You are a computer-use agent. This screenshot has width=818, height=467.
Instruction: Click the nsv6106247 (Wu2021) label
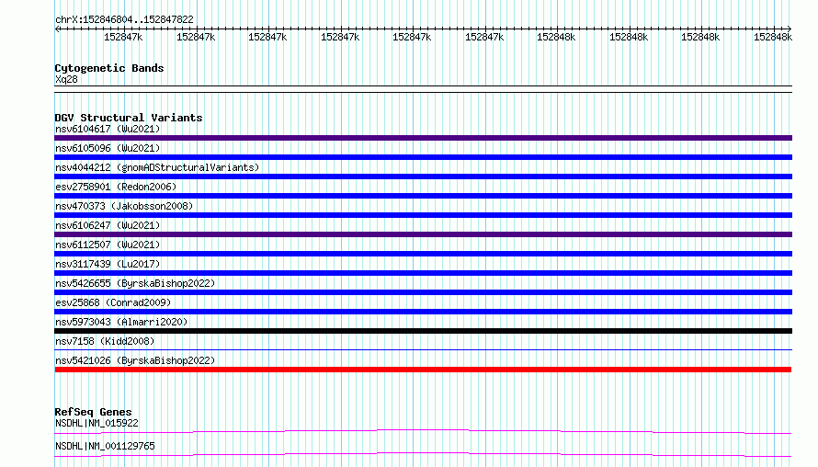pos(108,225)
